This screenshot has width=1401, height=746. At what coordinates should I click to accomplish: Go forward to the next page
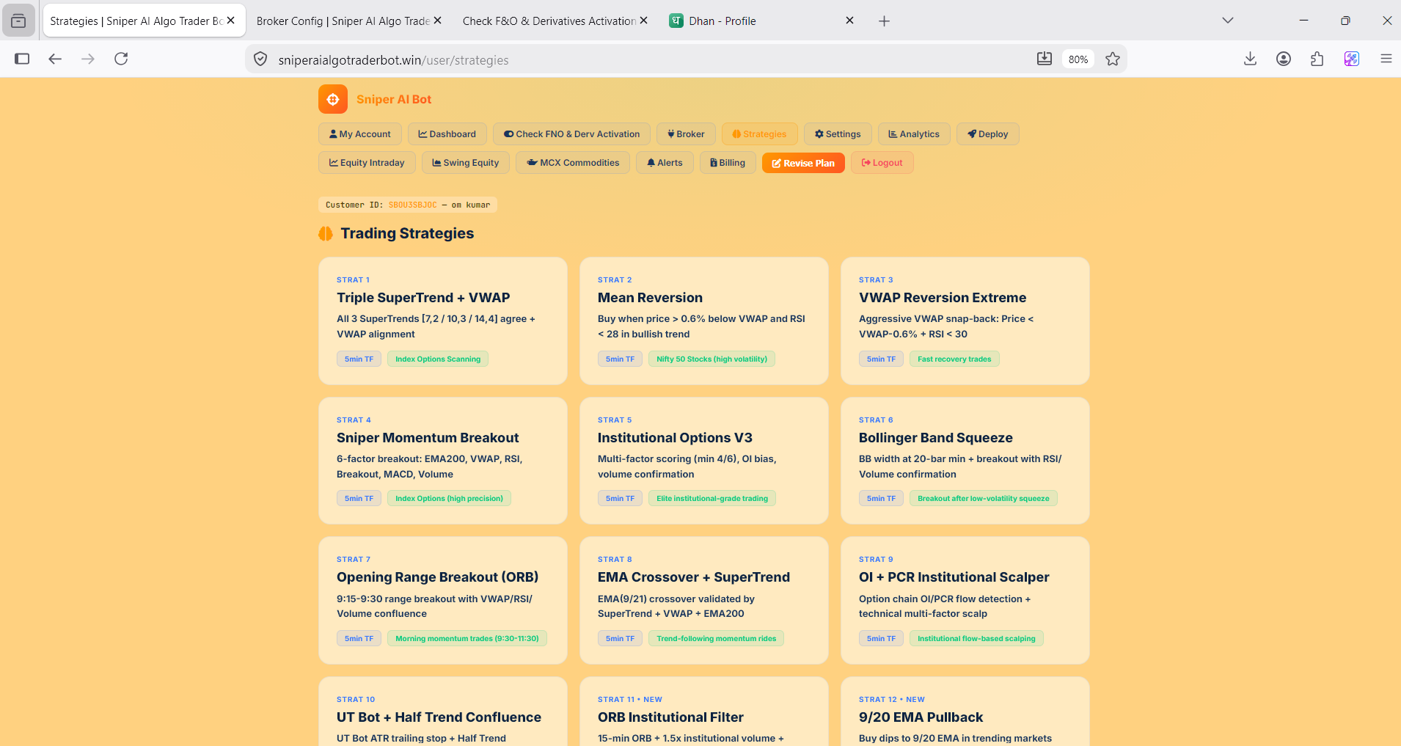point(88,59)
